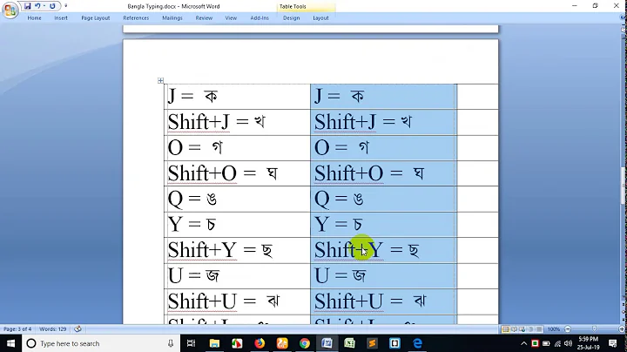
Task: Open the Action Center notifications icon
Action: tap(612, 343)
